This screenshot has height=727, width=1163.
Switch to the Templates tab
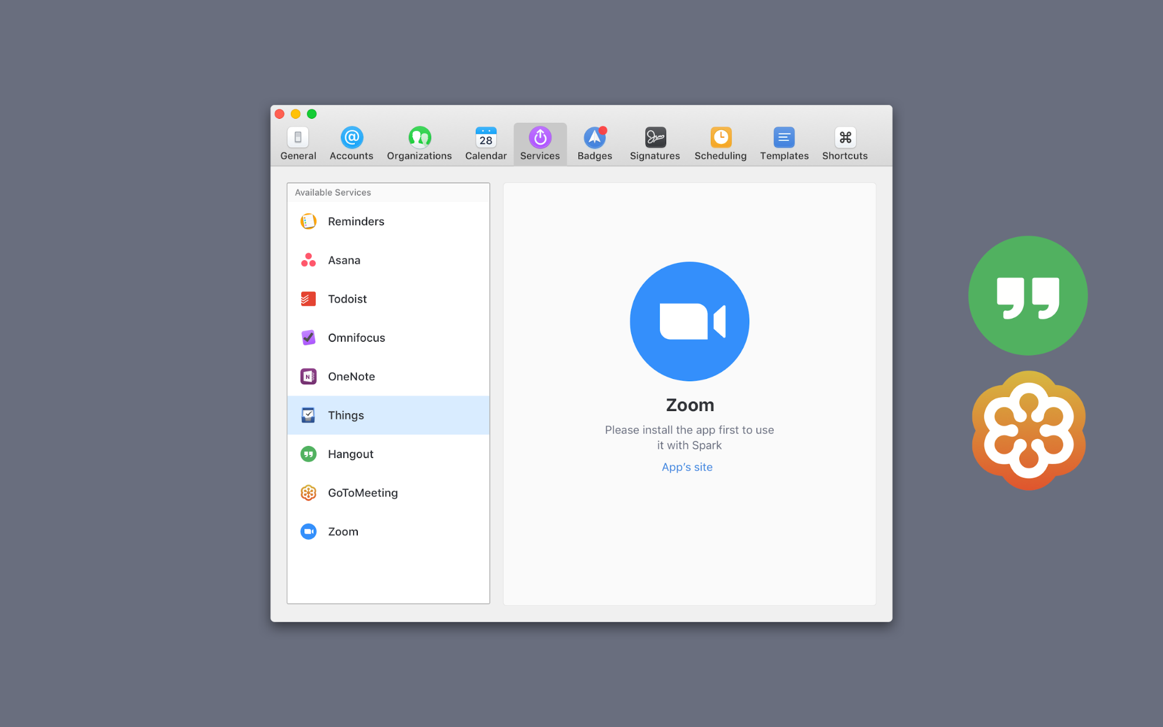(x=784, y=144)
